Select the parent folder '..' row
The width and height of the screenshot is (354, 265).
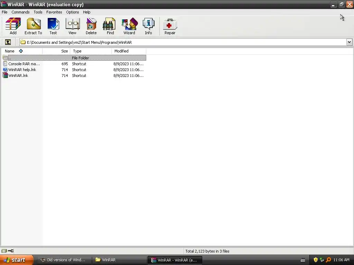coord(74,58)
